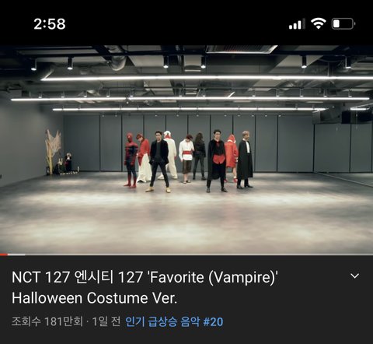The image size is (373, 344).
Task: Tap the view count 조회수 181만회
Action: click(47, 321)
